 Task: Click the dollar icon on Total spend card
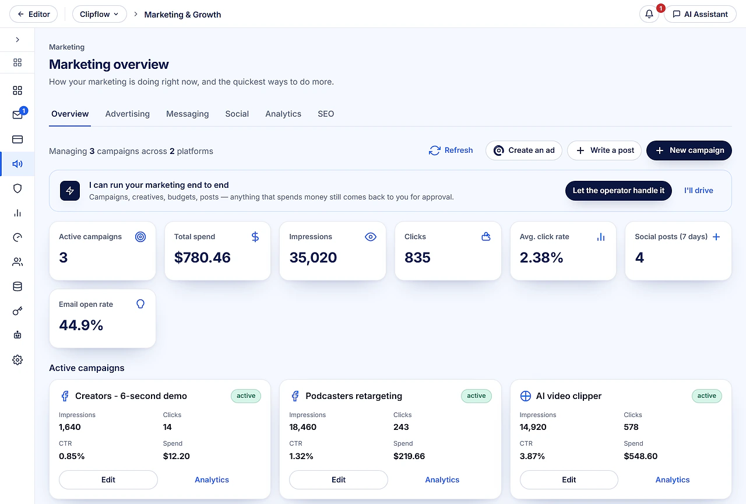pyautogui.click(x=255, y=237)
